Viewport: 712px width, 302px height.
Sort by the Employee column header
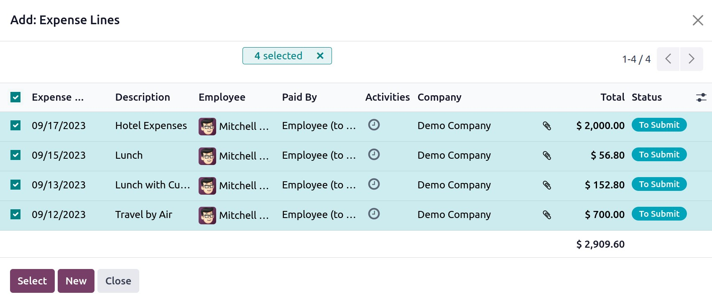tap(222, 97)
